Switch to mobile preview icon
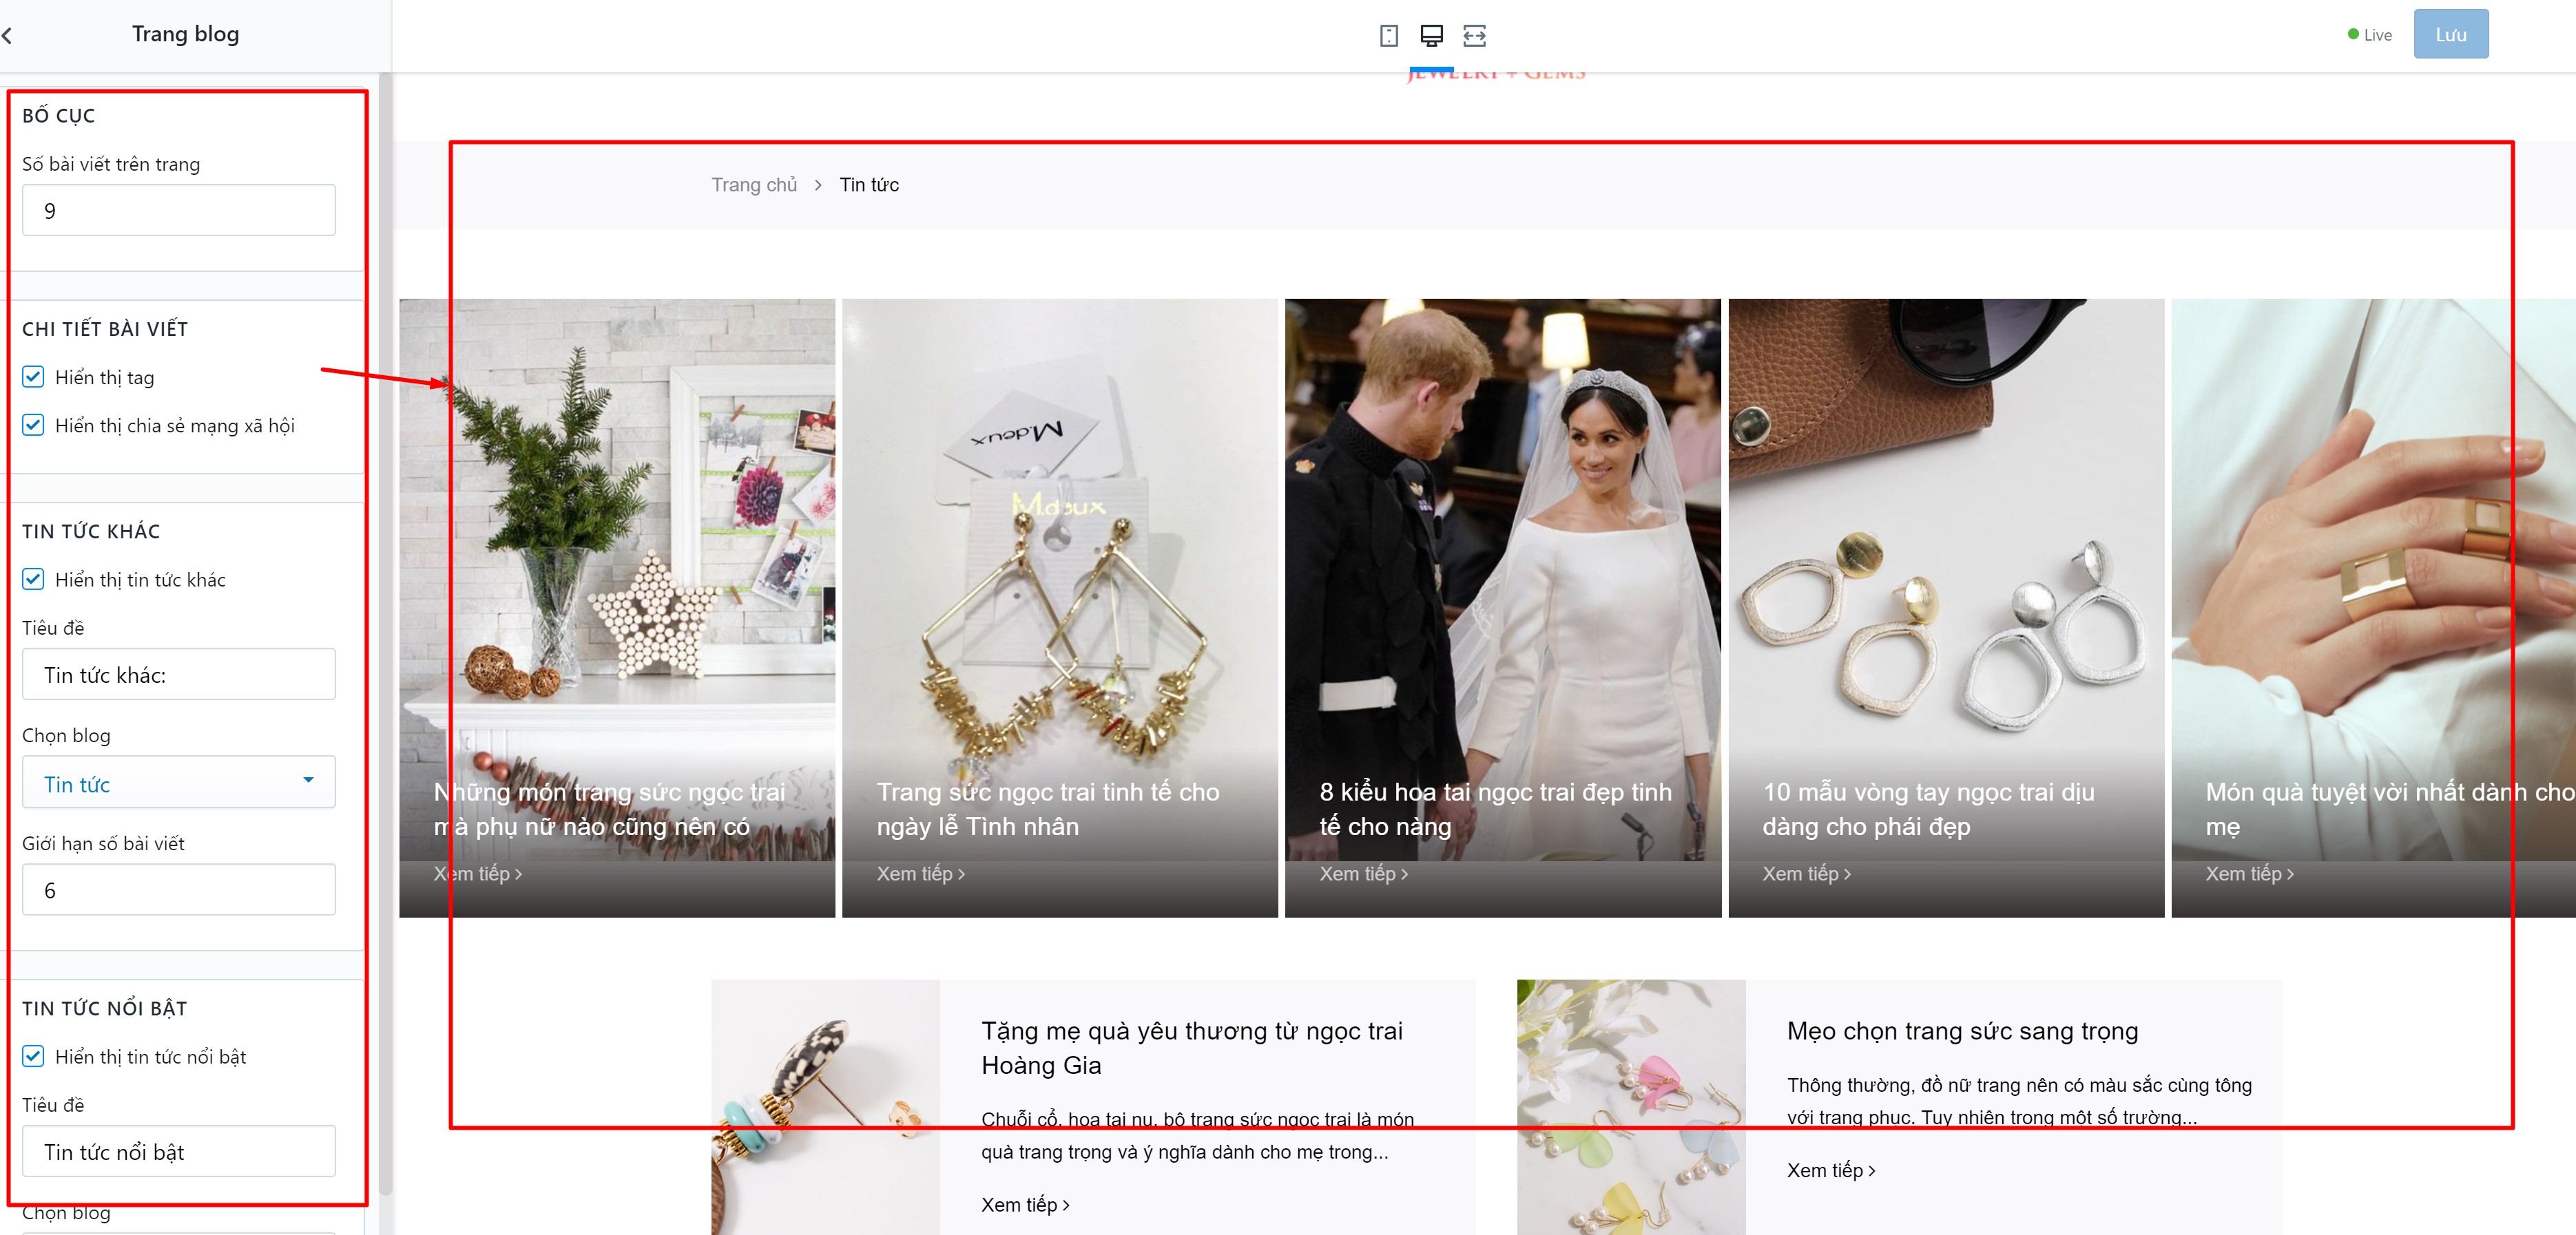 click(1388, 36)
